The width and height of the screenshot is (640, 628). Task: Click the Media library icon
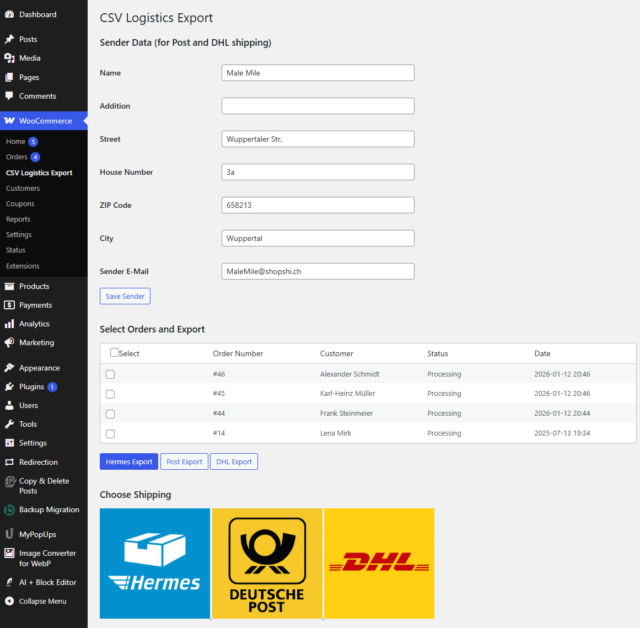pyautogui.click(x=9, y=58)
